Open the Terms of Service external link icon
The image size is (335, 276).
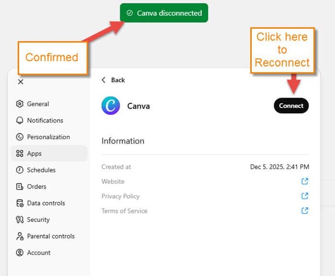tap(304, 210)
